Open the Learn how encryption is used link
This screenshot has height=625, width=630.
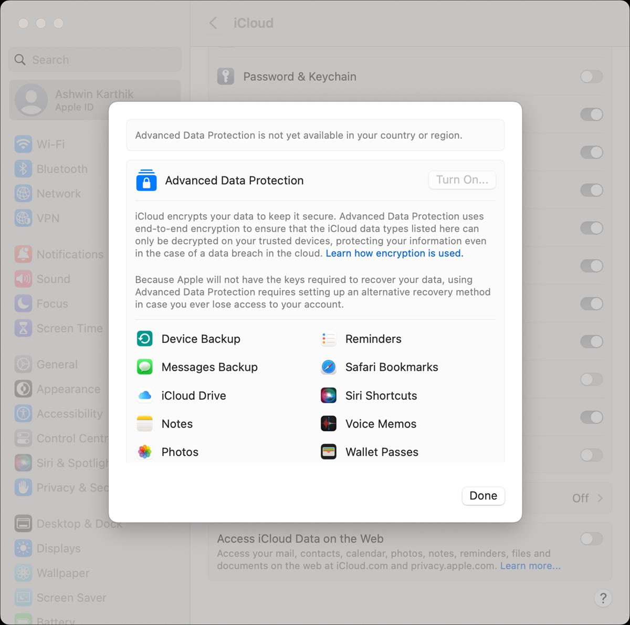(394, 253)
